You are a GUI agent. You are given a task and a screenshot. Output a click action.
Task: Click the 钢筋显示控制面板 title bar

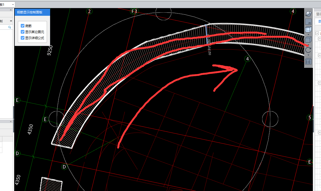coord(32,12)
